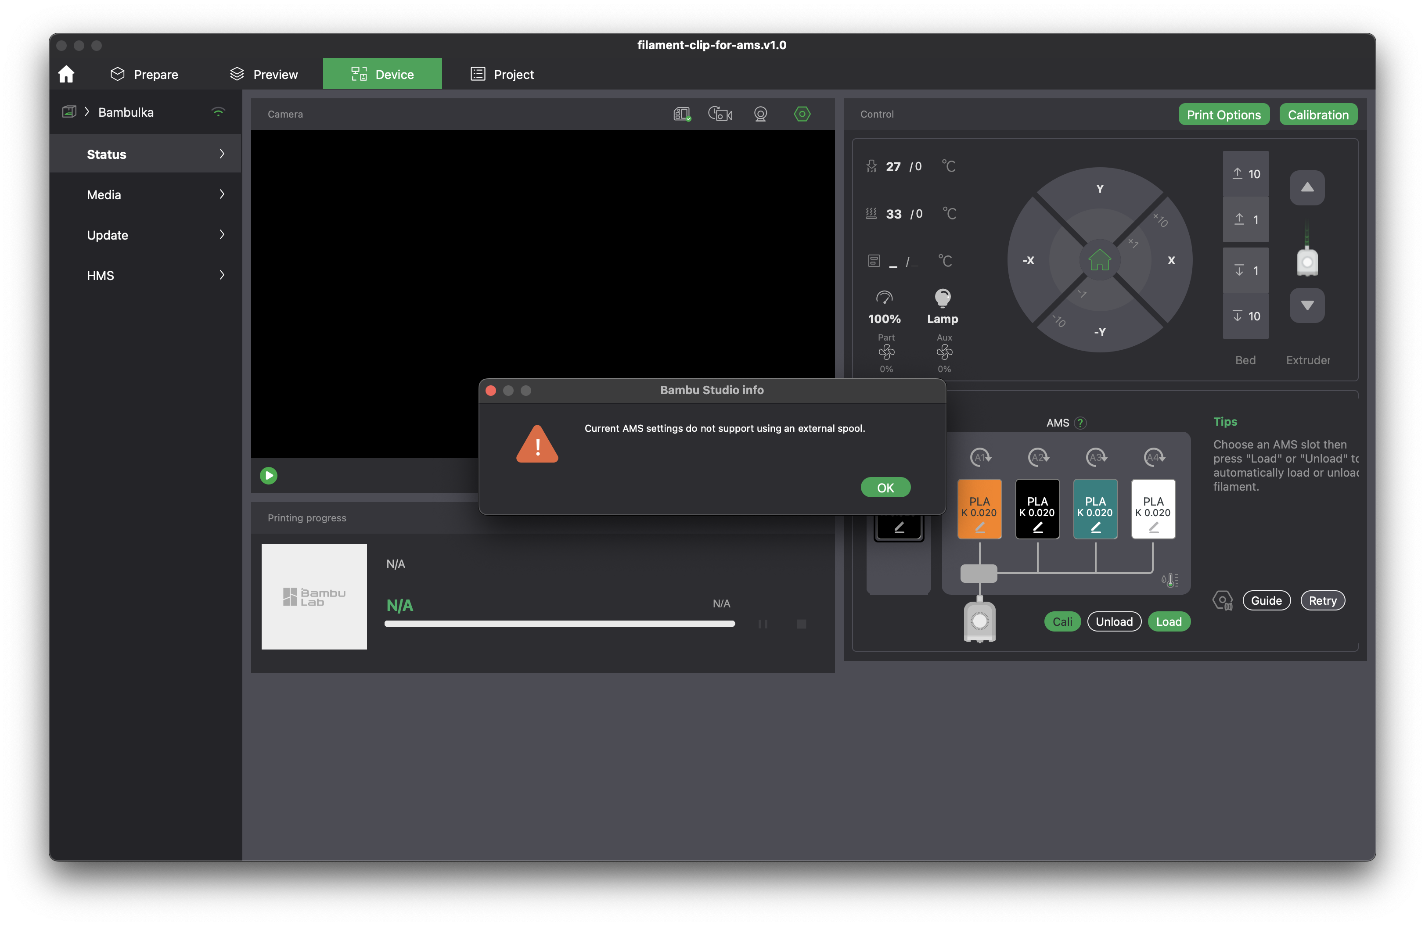
Task: Move the bed up 10 mm
Action: pos(1245,174)
